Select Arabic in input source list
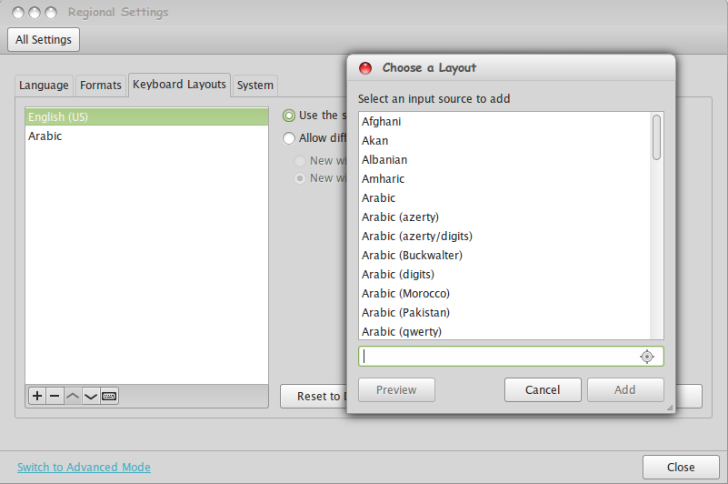Screen dimensions: 728x484 coord(504,198)
